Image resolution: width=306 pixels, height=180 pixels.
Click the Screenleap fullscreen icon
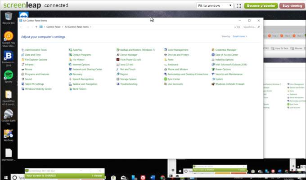pos(238,6)
